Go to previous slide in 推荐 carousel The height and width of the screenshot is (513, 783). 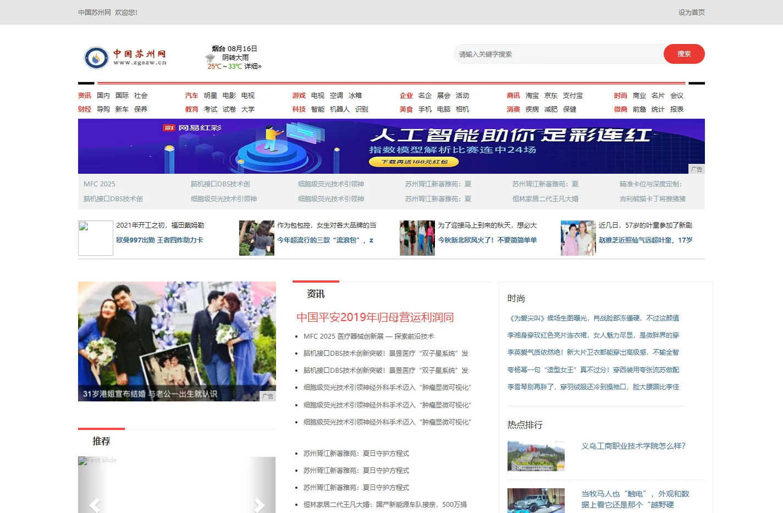click(x=95, y=504)
